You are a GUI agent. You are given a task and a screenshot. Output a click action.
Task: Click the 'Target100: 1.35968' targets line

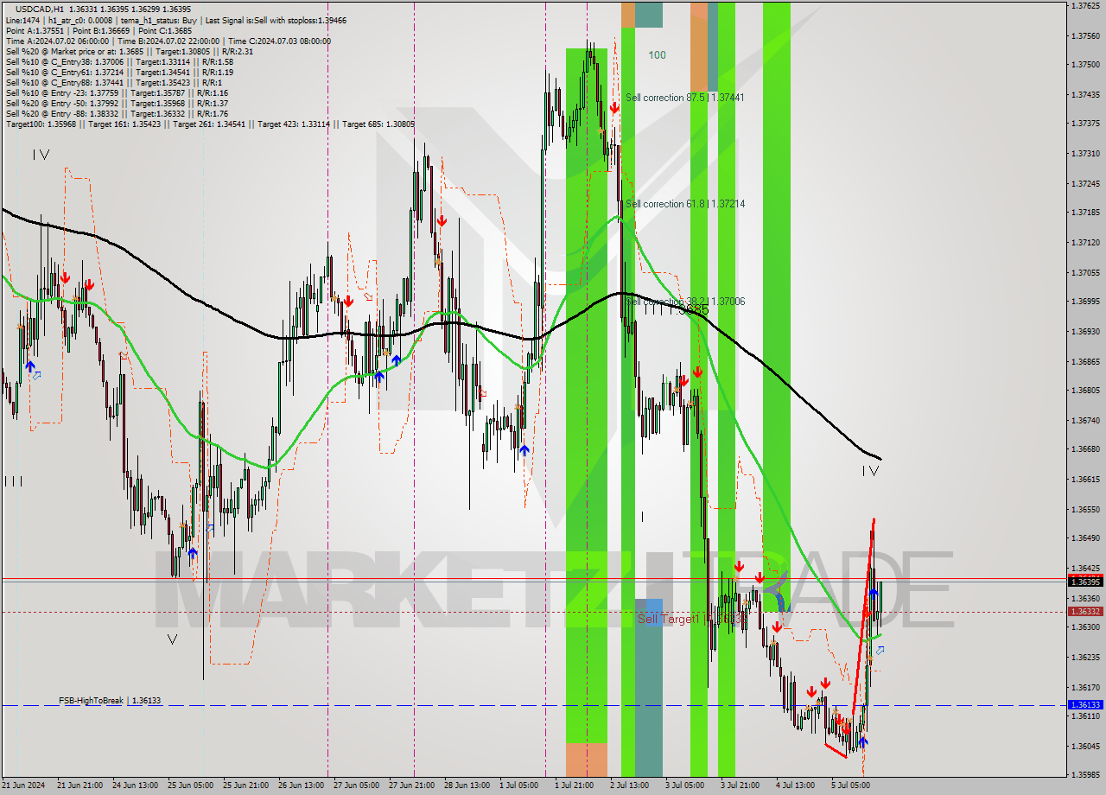point(210,124)
